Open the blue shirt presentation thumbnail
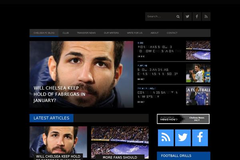The width and height of the screenshot is (240, 160). tap(198, 96)
